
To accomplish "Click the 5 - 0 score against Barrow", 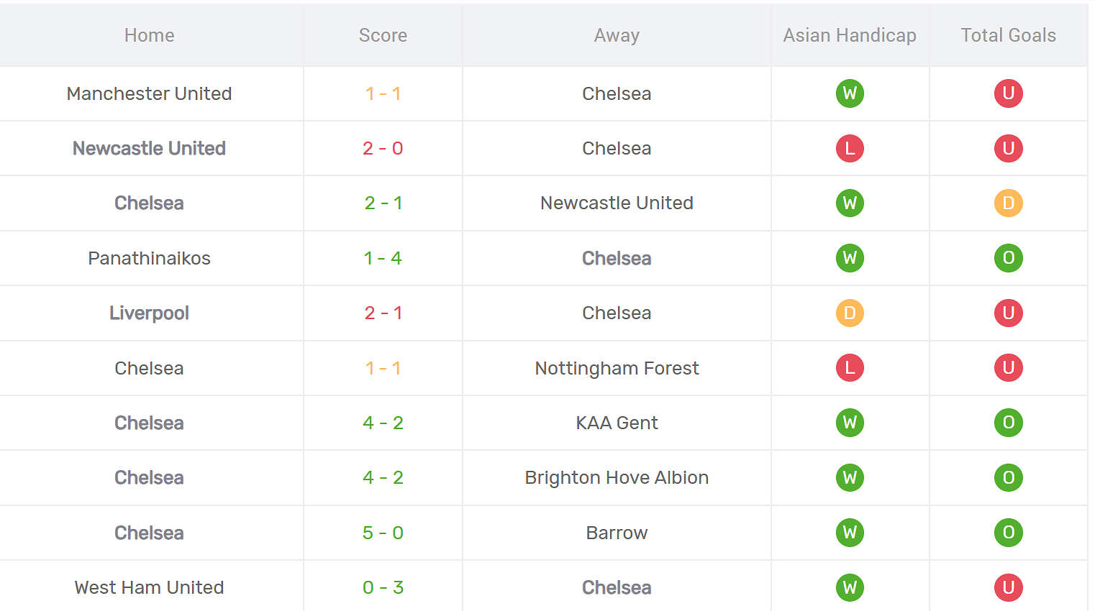I will click(383, 533).
